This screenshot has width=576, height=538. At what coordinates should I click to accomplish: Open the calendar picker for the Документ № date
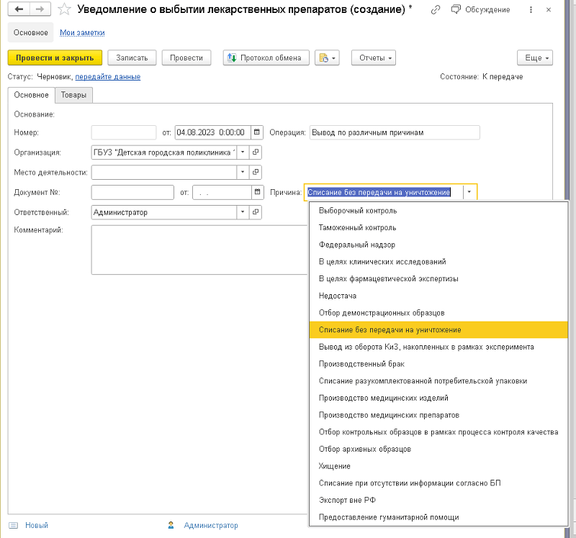257,192
